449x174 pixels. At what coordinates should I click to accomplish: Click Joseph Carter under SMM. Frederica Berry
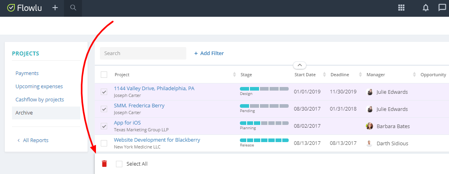click(128, 113)
